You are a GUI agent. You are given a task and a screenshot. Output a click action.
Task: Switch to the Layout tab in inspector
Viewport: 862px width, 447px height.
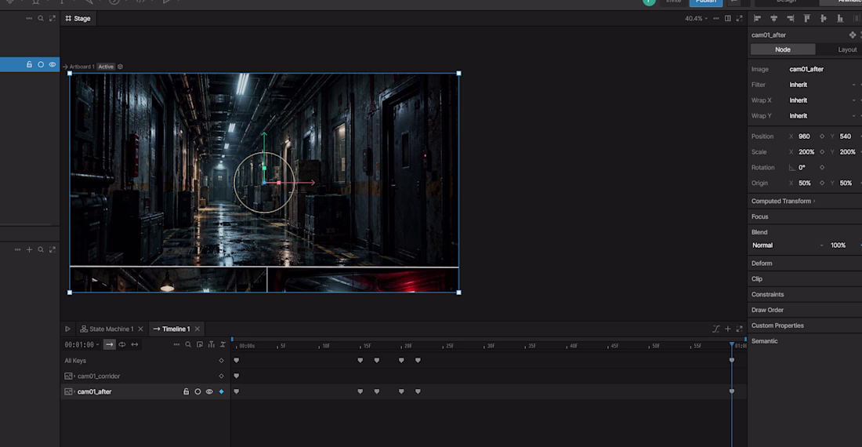click(847, 49)
